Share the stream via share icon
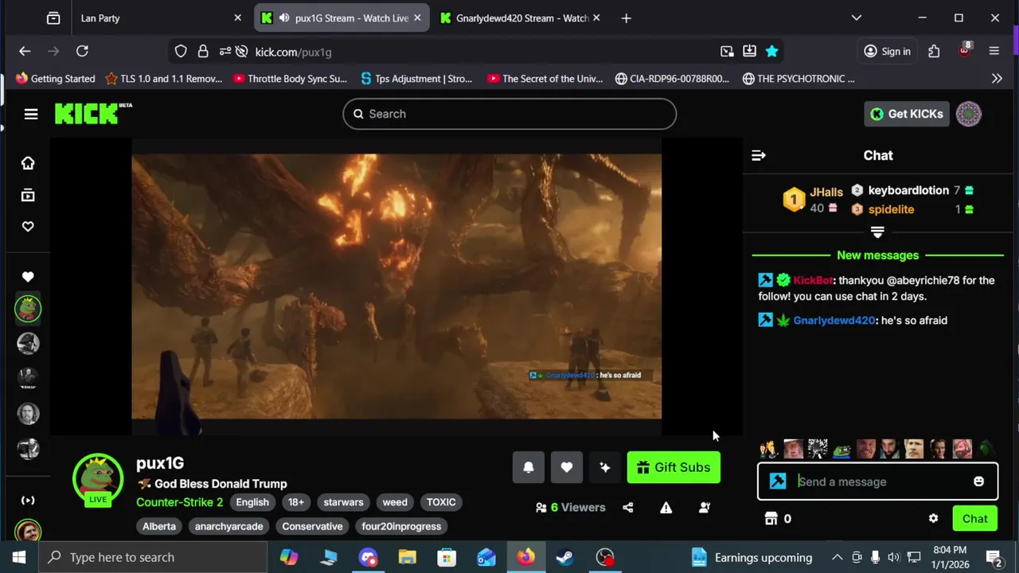Image resolution: width=1019 pixels, height=573 pixels. click(628, 508)
